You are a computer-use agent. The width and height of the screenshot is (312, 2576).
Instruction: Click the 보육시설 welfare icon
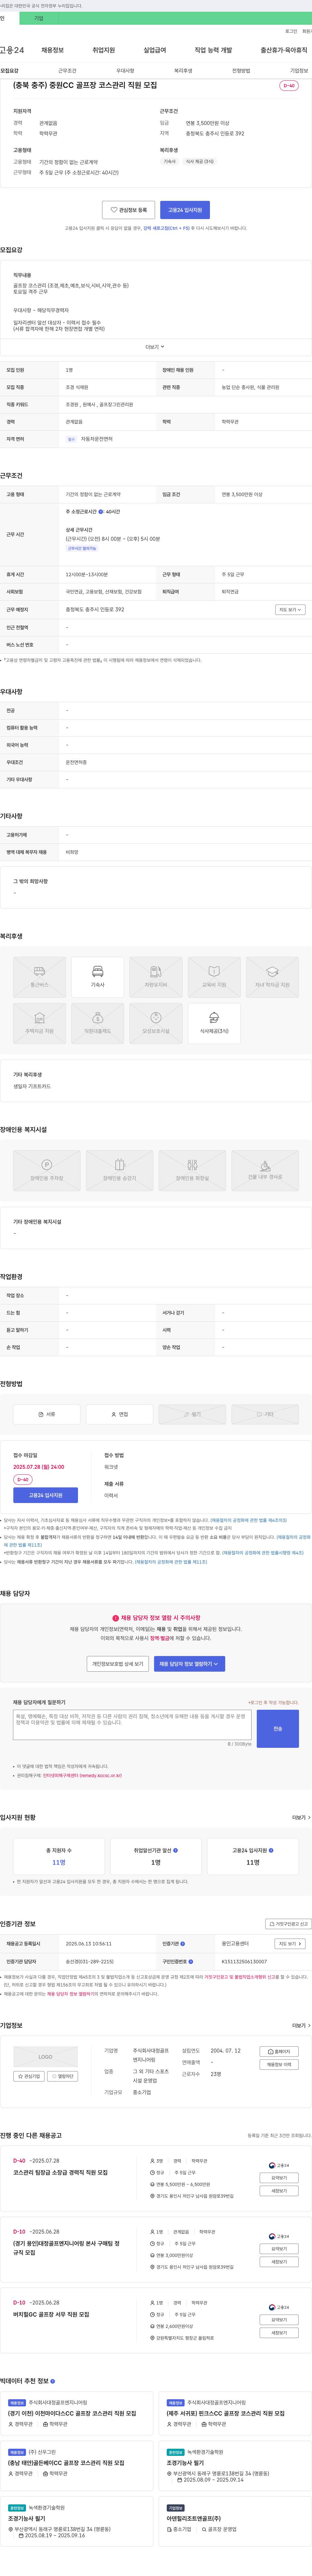pos(155,1023)
